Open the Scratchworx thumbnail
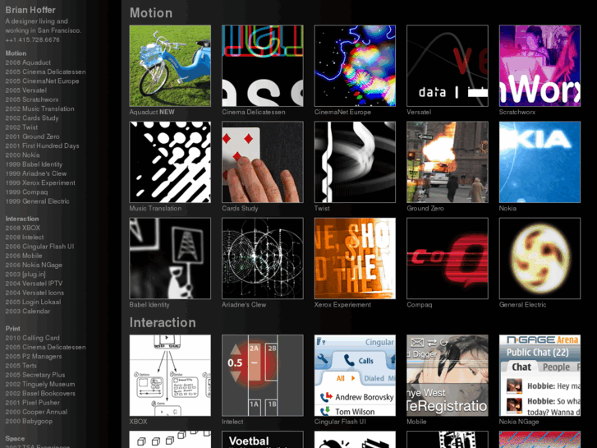The image size is (597, 448). pyautogui.click(x=540, y=66)
